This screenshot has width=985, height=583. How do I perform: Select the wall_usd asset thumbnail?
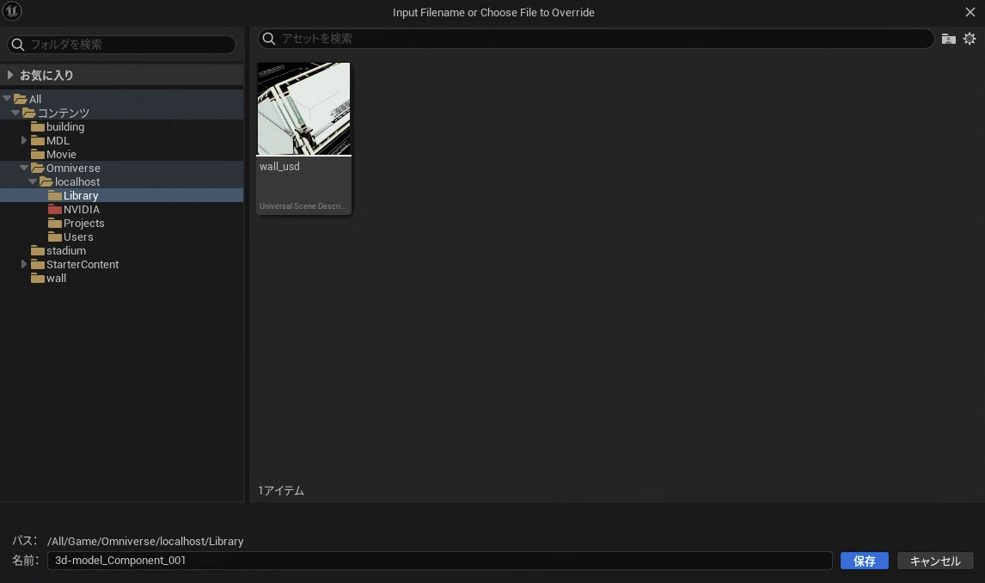coord(304,109)
